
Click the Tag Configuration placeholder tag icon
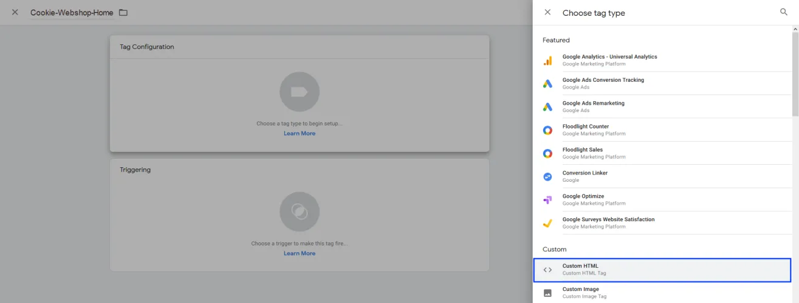coord(300,92)
